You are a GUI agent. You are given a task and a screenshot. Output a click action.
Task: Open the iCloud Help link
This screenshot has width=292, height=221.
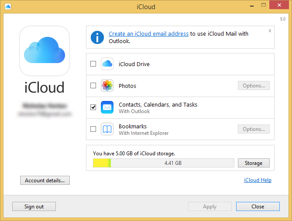coord(258,180)
